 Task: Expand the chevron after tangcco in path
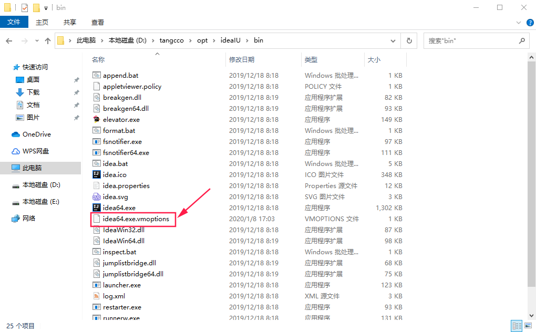click(x=190, y=40)
